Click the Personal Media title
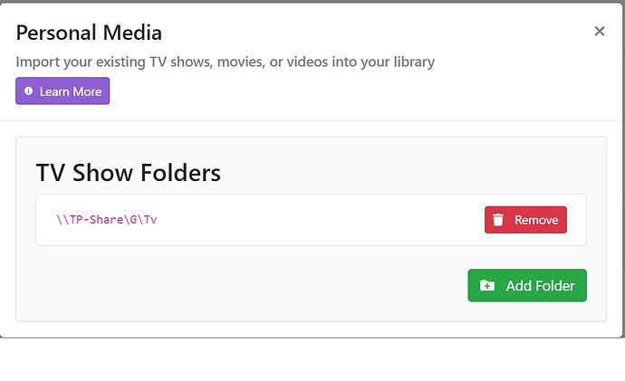 tap(89, 33)
